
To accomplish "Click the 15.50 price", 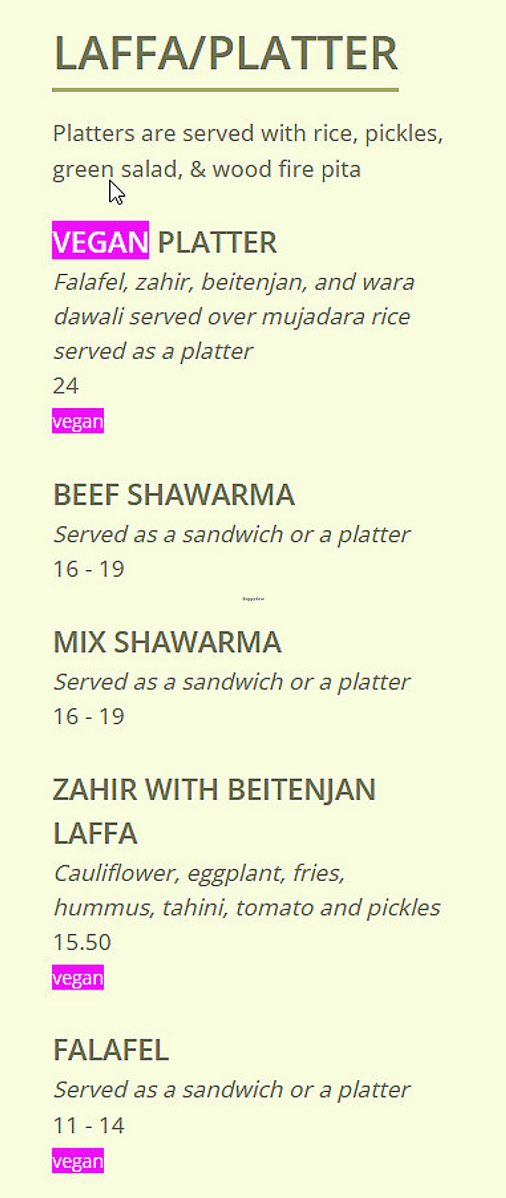I will click(82, 942).
